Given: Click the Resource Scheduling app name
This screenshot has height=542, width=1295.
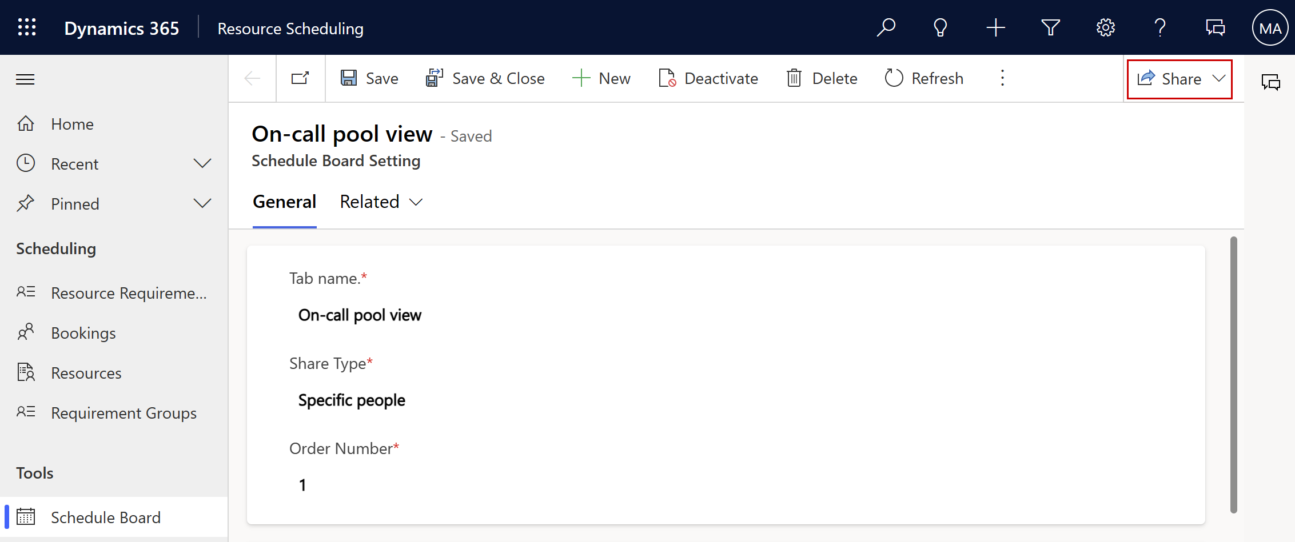Looking at the screenshot, I should pos(290,29).
